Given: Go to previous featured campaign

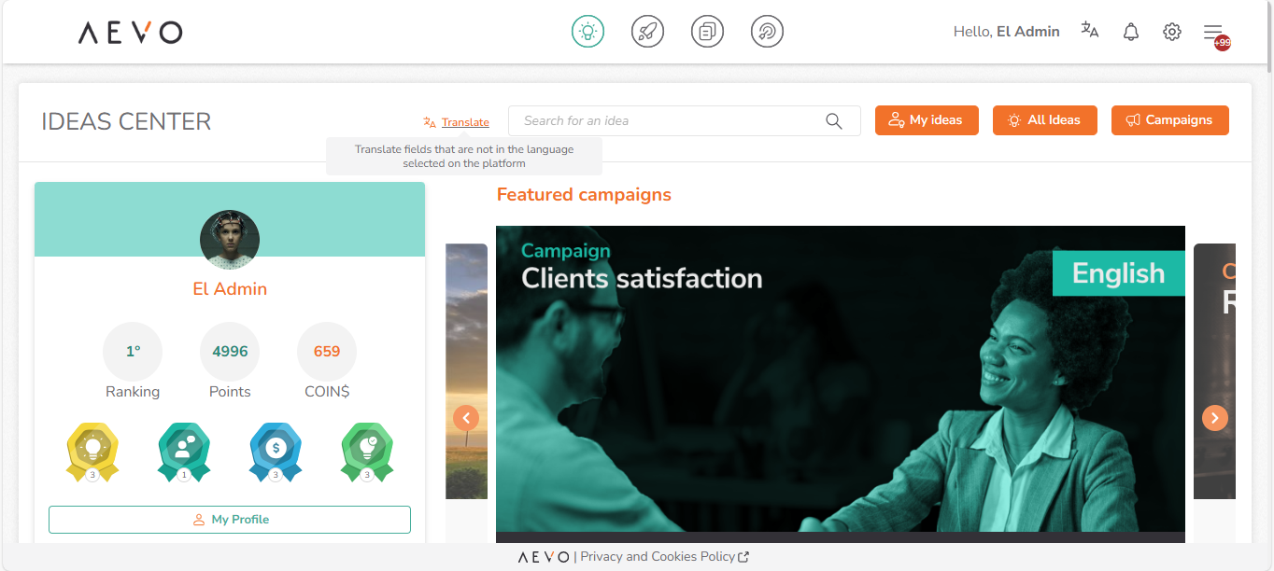Looking at the screenshot, I should pos(466,417).
